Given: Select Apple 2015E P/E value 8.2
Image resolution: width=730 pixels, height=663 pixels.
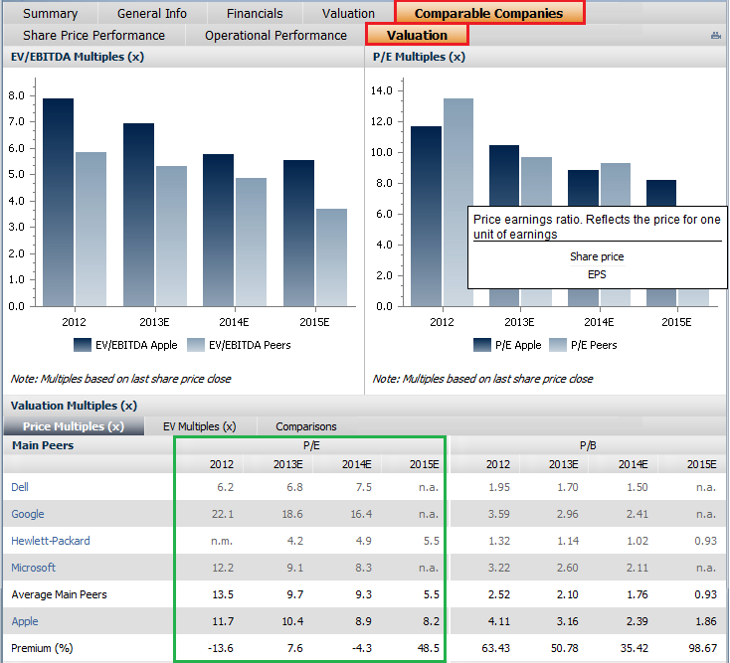Looking at the screenshot, I should 431,621.
